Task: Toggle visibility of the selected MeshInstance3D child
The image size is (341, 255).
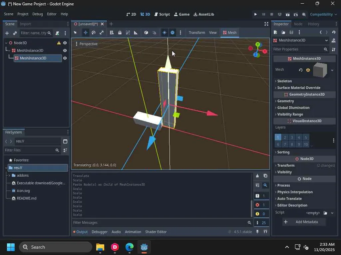Action: (65, 58)
